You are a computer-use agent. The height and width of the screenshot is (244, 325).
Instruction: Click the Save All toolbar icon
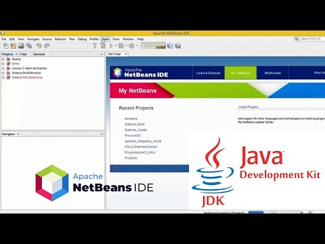tap(29, 46)
